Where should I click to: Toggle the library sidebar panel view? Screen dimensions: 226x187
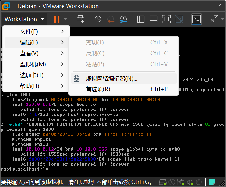[x=141, y=19]
